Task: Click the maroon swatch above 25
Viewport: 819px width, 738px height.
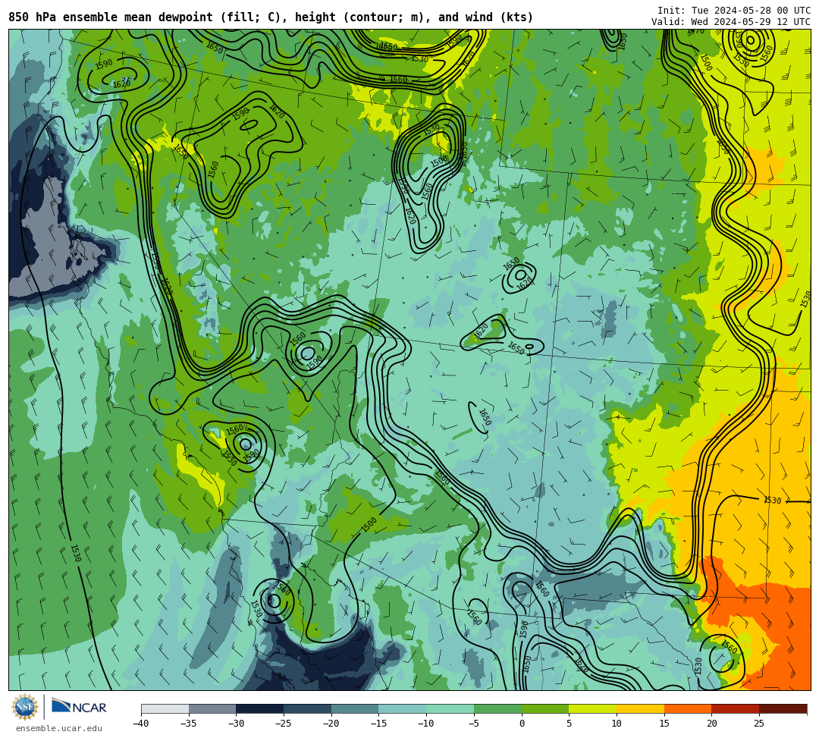Action: click(x=783, y=708)
